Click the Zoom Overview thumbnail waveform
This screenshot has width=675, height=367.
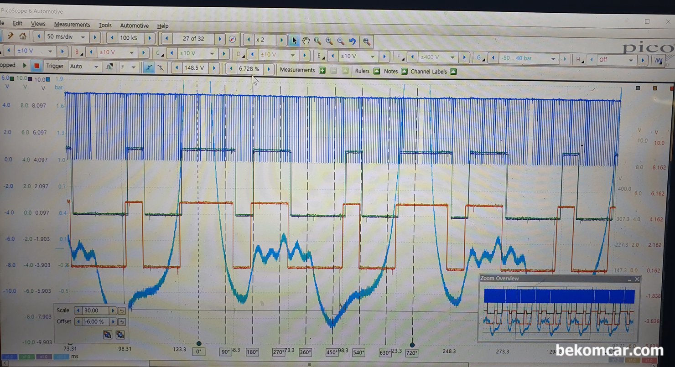coord(559,312)
